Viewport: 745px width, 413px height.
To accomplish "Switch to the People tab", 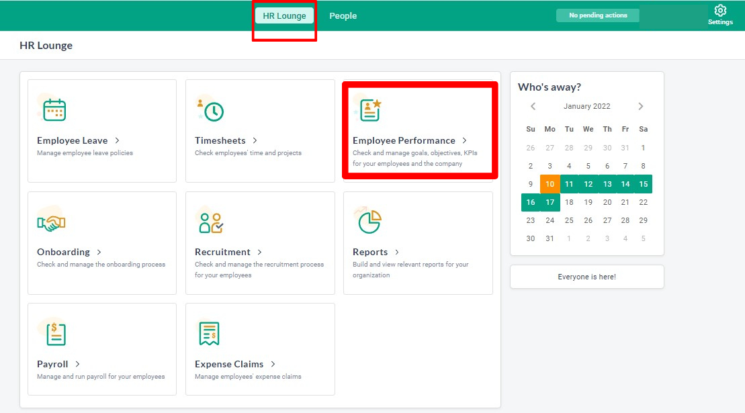I will pos(343,15).
